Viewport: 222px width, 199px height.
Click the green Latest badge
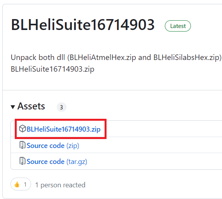[178, 26]
